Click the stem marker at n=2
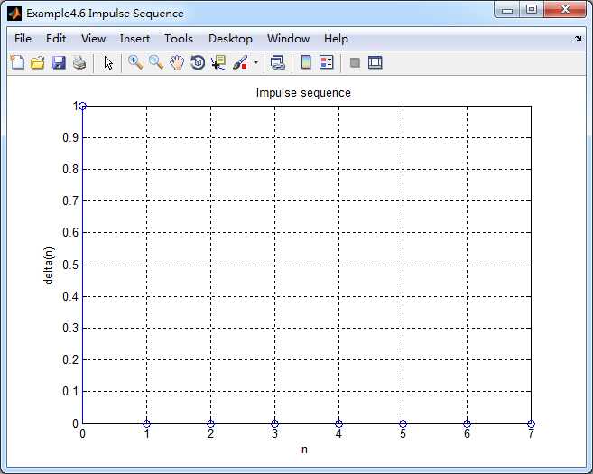Viewport: 593px width, 474px height. (211, 423)
